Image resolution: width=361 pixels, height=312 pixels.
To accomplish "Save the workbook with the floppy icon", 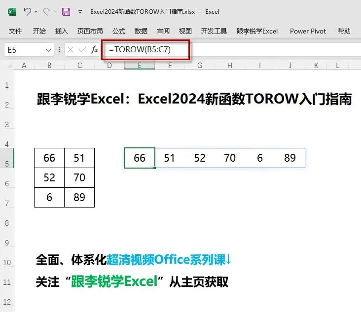I will click(66, 11).
